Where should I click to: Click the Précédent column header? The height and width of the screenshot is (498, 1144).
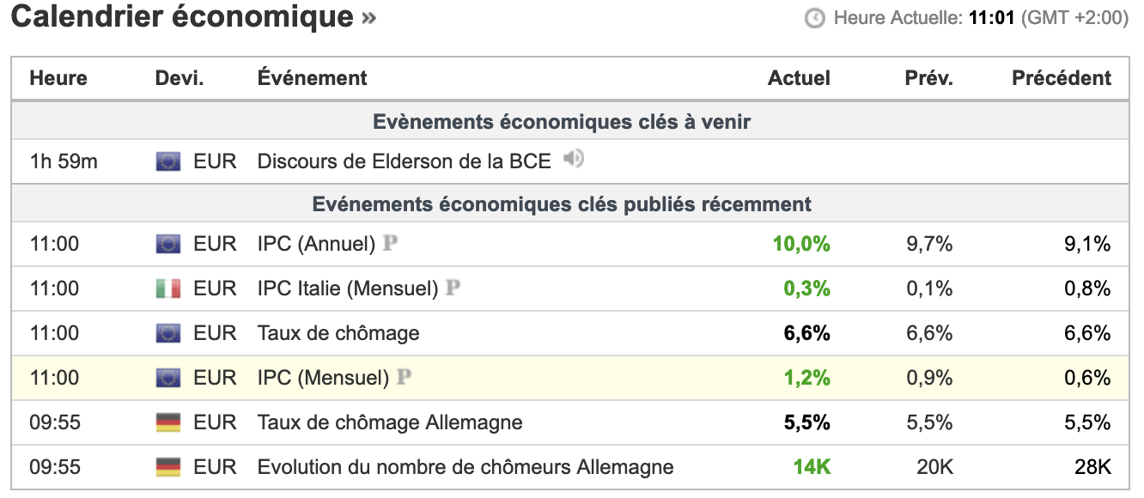[1062, 78]
